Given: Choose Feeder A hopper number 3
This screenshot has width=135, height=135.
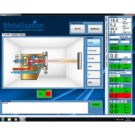Looking at the screenshot, I should (x=118, y=86).
